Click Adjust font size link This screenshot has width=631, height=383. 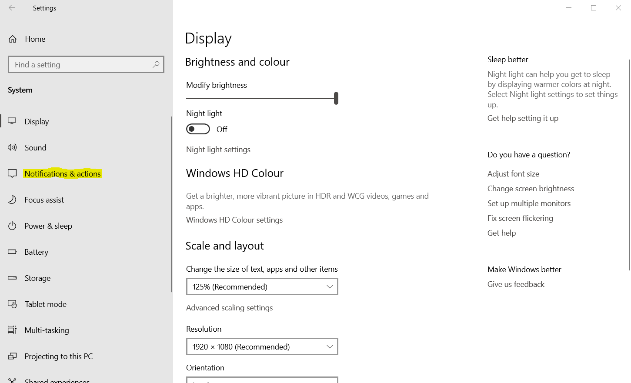tap(513, 174)
